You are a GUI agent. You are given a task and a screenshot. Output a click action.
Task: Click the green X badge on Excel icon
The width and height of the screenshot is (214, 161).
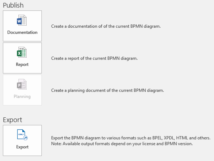pos(19,53)
